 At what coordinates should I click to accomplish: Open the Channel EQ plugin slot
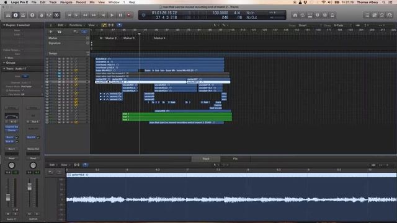(11, 127)
